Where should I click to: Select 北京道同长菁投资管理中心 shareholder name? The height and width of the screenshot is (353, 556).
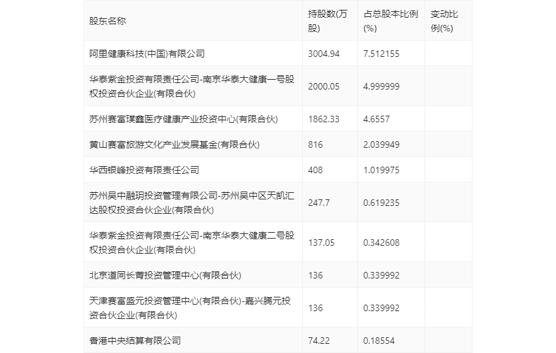tap(165, 275)
